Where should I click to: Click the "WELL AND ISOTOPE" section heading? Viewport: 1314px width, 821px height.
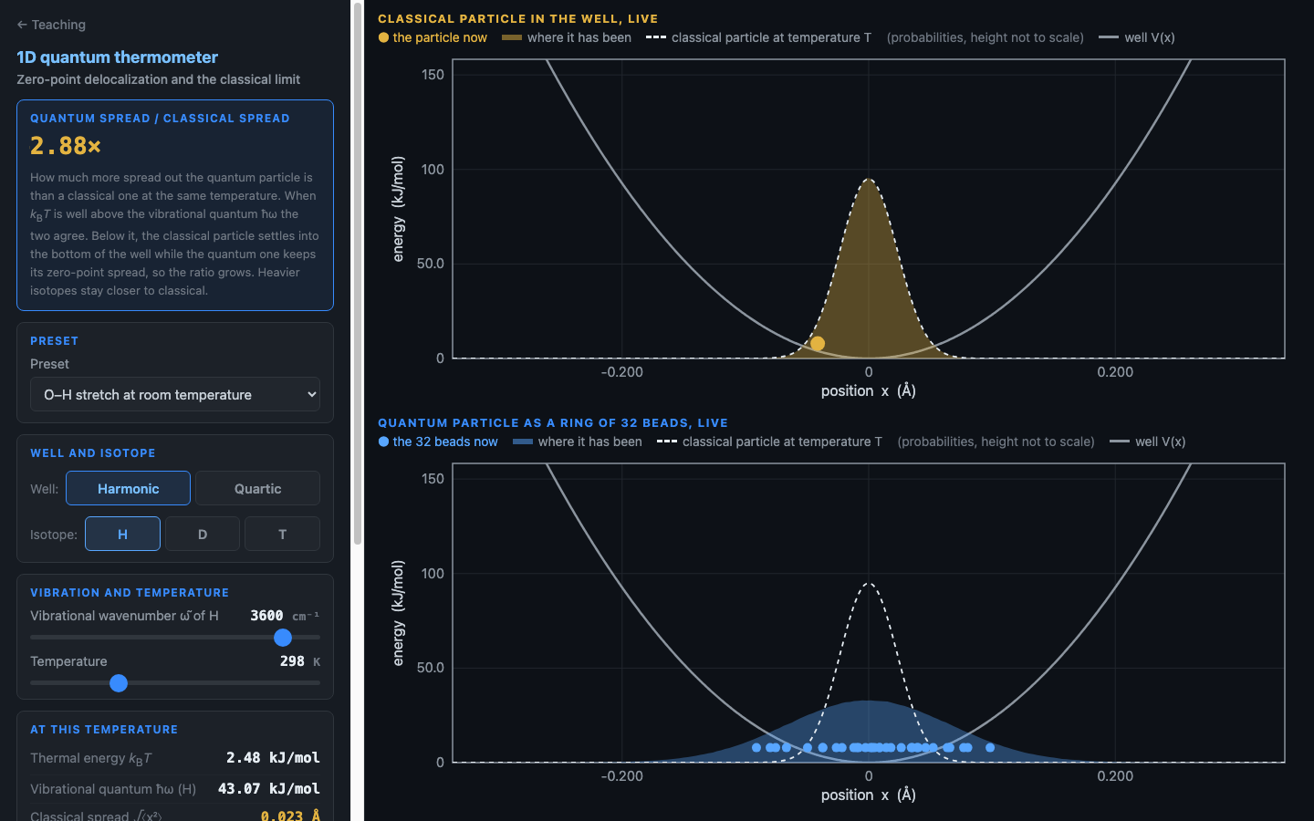[x=93, y=453]
